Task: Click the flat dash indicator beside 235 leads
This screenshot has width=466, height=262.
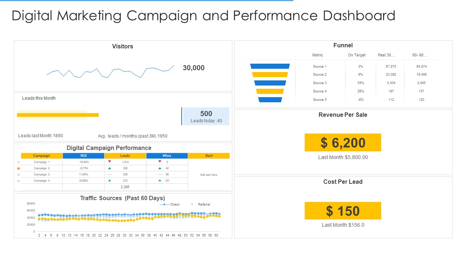Action: pos(110,175)
